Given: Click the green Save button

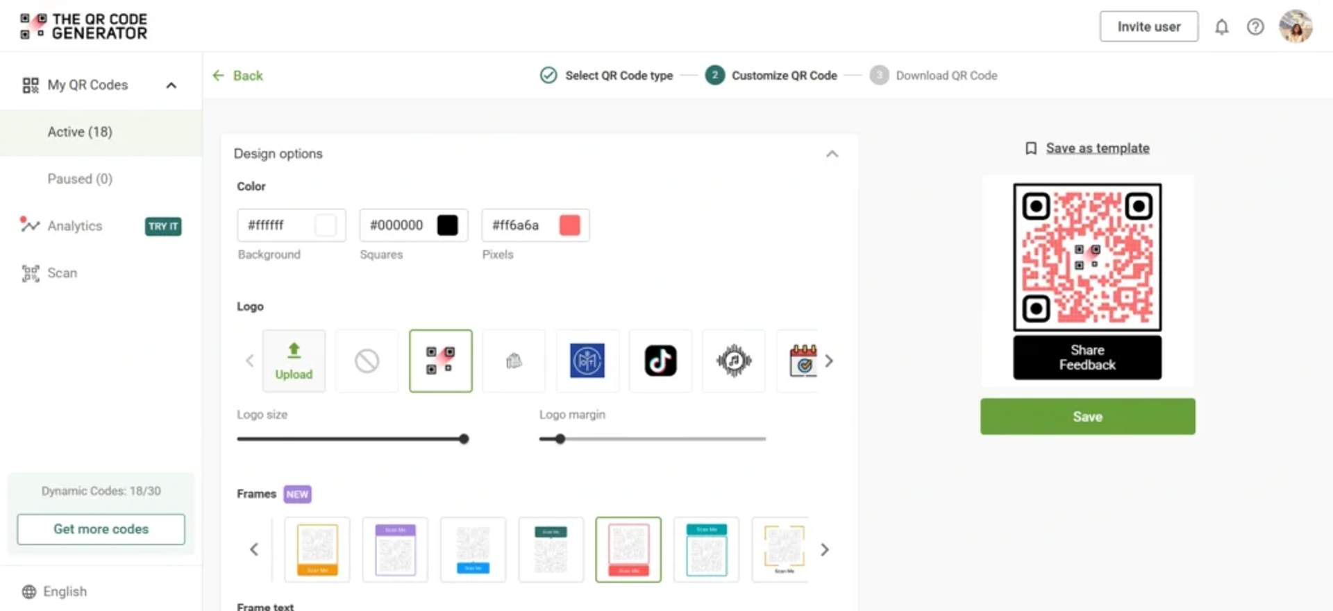Looking at the screenshot, I should tap(1088, 417).
